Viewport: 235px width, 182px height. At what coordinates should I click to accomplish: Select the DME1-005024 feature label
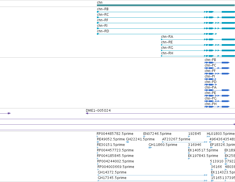click(98, 111)
